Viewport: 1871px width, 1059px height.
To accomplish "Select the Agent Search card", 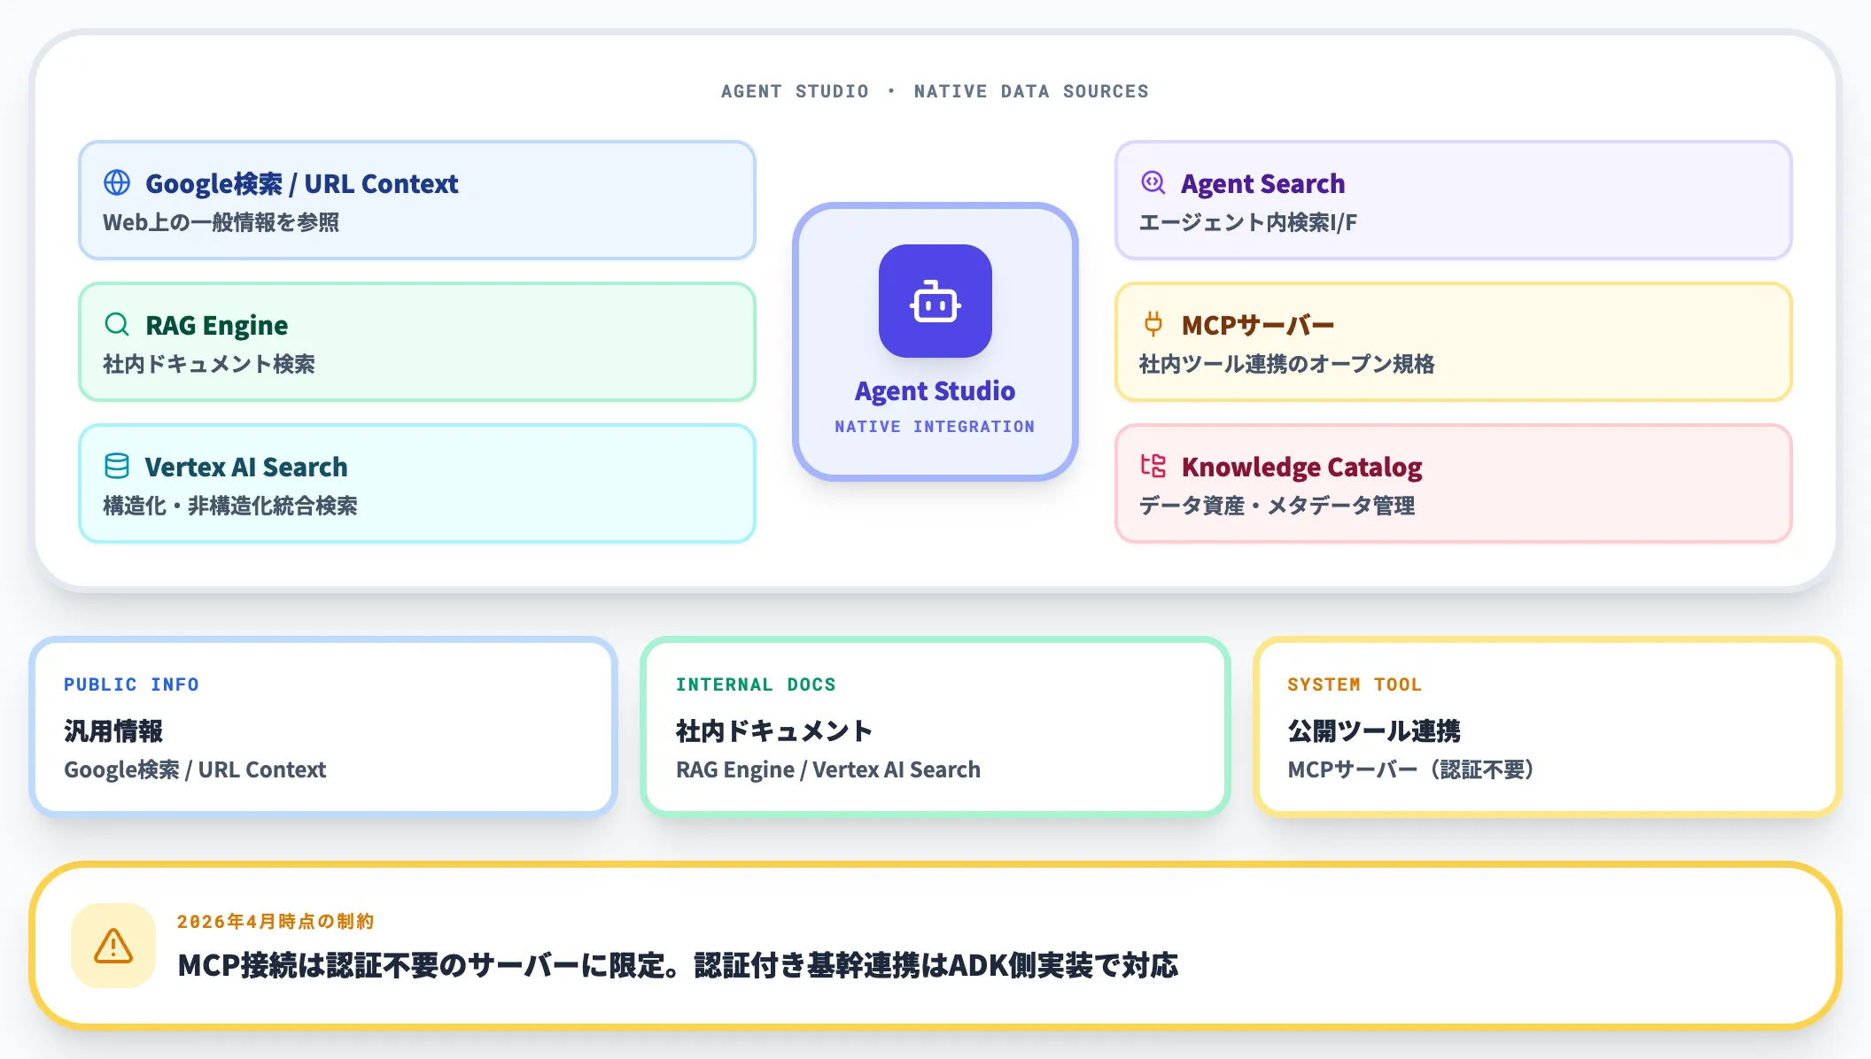I will 1453,201.
